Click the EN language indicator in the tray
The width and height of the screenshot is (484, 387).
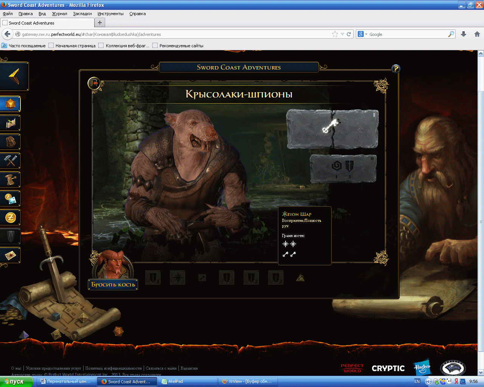point(417,382)
